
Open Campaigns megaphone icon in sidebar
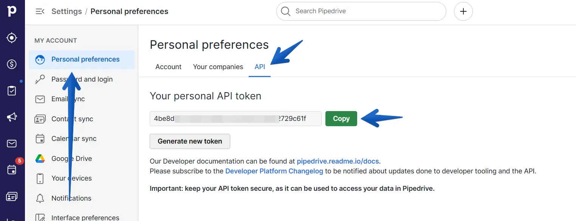[x=12, y=117]
